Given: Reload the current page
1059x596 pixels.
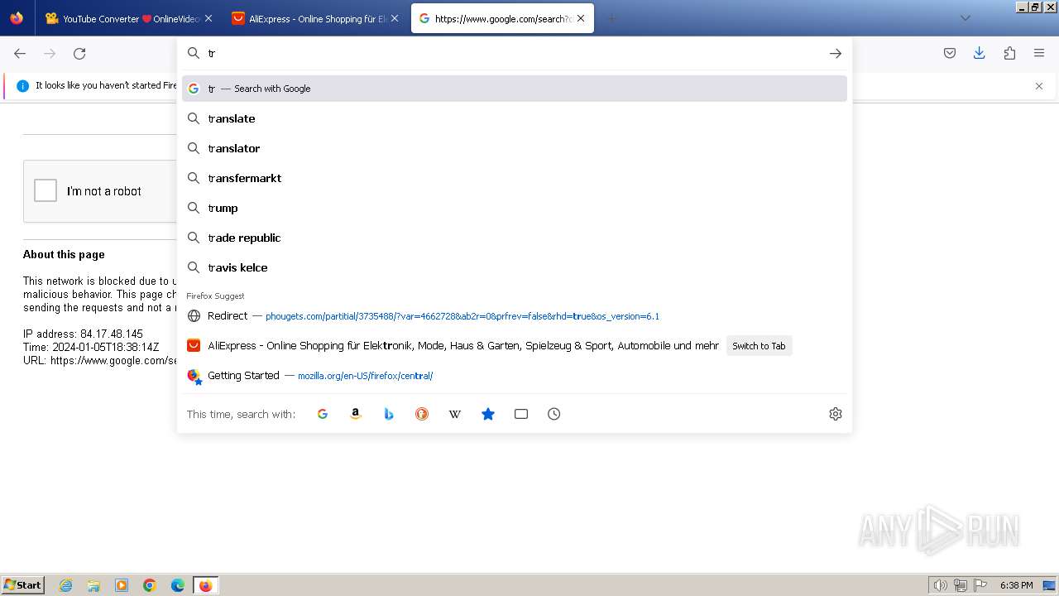Looking at the screenshot, I should [79, 53].
